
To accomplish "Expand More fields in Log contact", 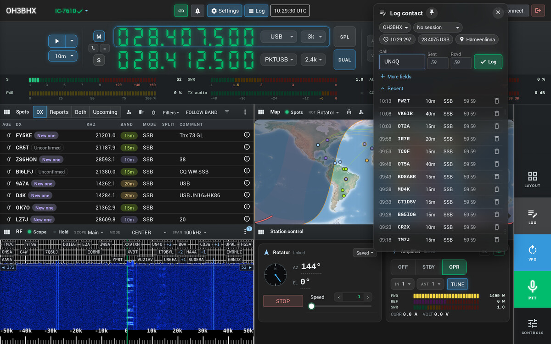I will pos(396,77).
